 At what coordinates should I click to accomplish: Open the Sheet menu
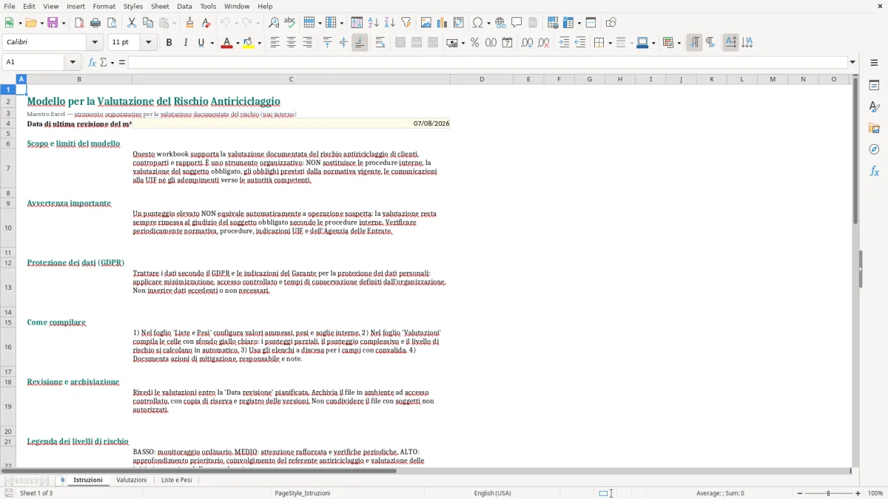click(x=160, y=6)
